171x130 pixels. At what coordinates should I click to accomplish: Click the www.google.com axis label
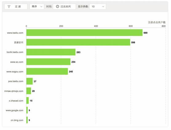tap(14, 110)
